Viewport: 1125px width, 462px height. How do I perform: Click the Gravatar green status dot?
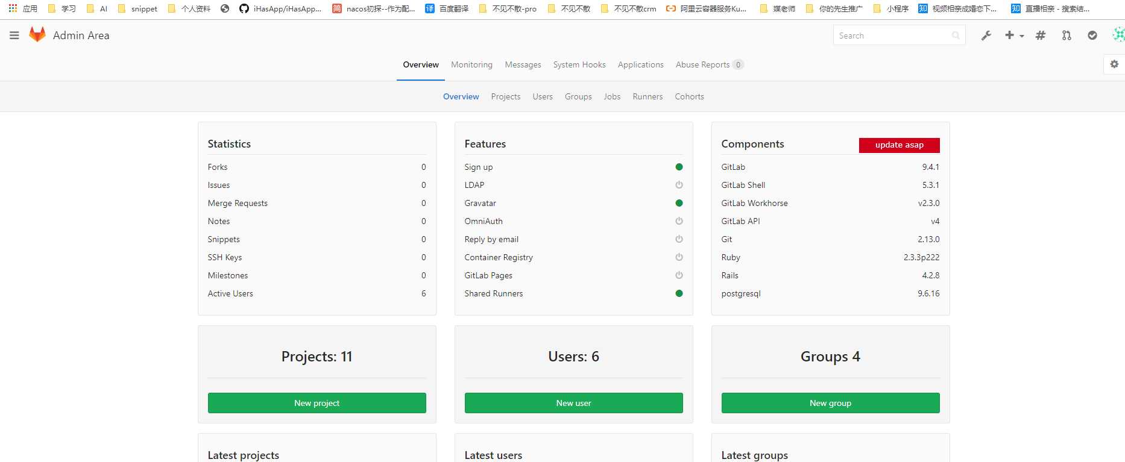[x=679, y=203]
